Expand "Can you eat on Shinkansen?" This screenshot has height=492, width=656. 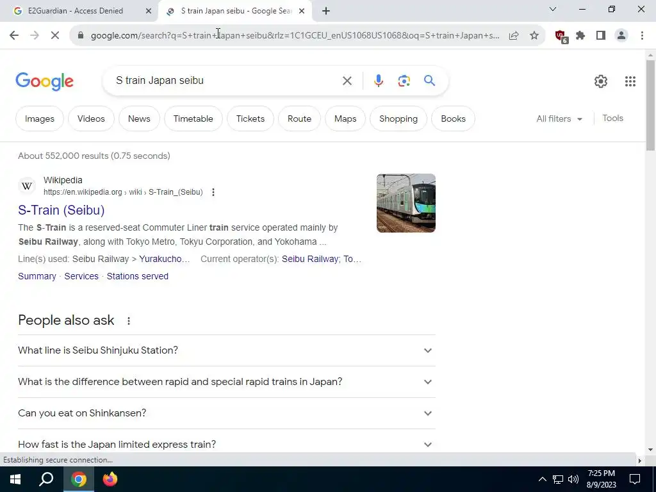click(226, 413)
